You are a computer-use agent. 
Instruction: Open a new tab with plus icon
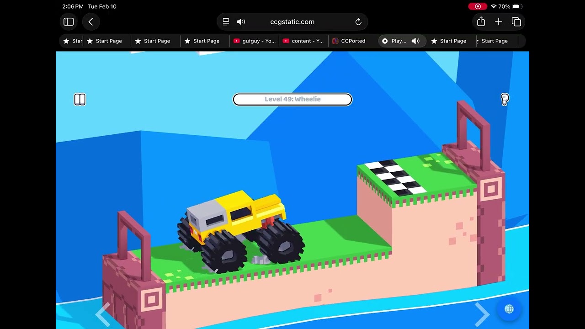tap(499, 21)
